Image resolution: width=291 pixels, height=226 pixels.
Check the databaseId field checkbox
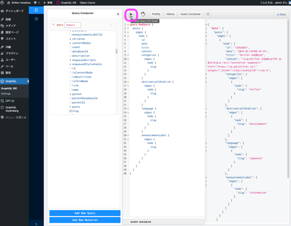(x=70, y=51)
